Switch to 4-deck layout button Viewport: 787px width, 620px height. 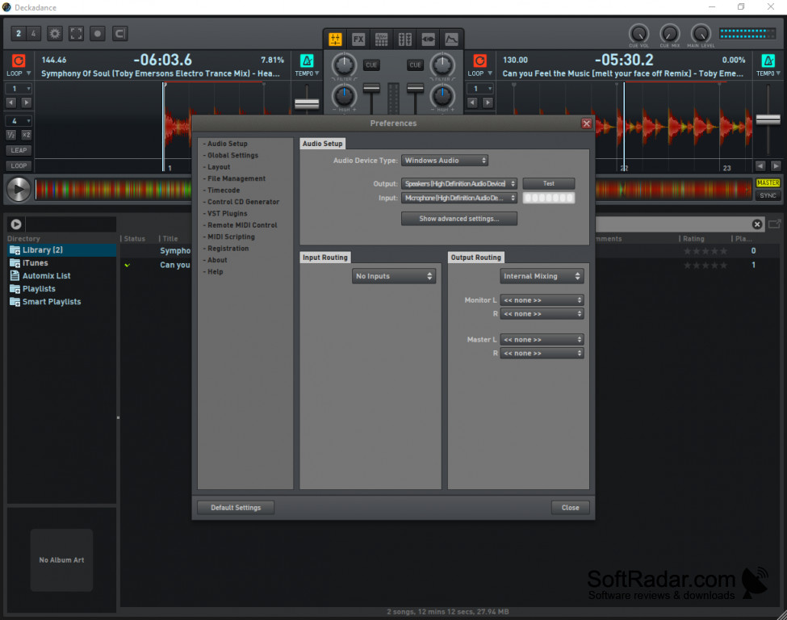(x=34, y=34)
